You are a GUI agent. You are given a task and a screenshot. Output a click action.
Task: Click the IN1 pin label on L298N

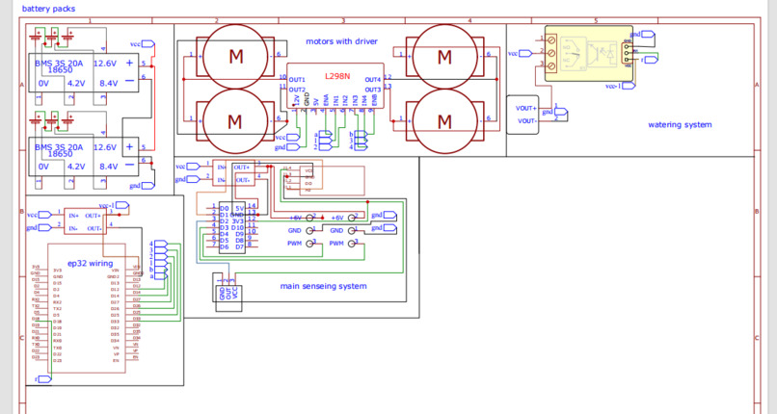point(335,100)
